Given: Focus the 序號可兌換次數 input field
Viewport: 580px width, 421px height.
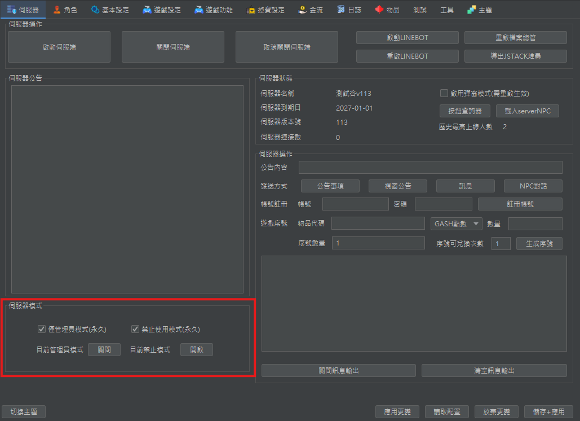Looking at the screenshot, I should tap(501, 244).
